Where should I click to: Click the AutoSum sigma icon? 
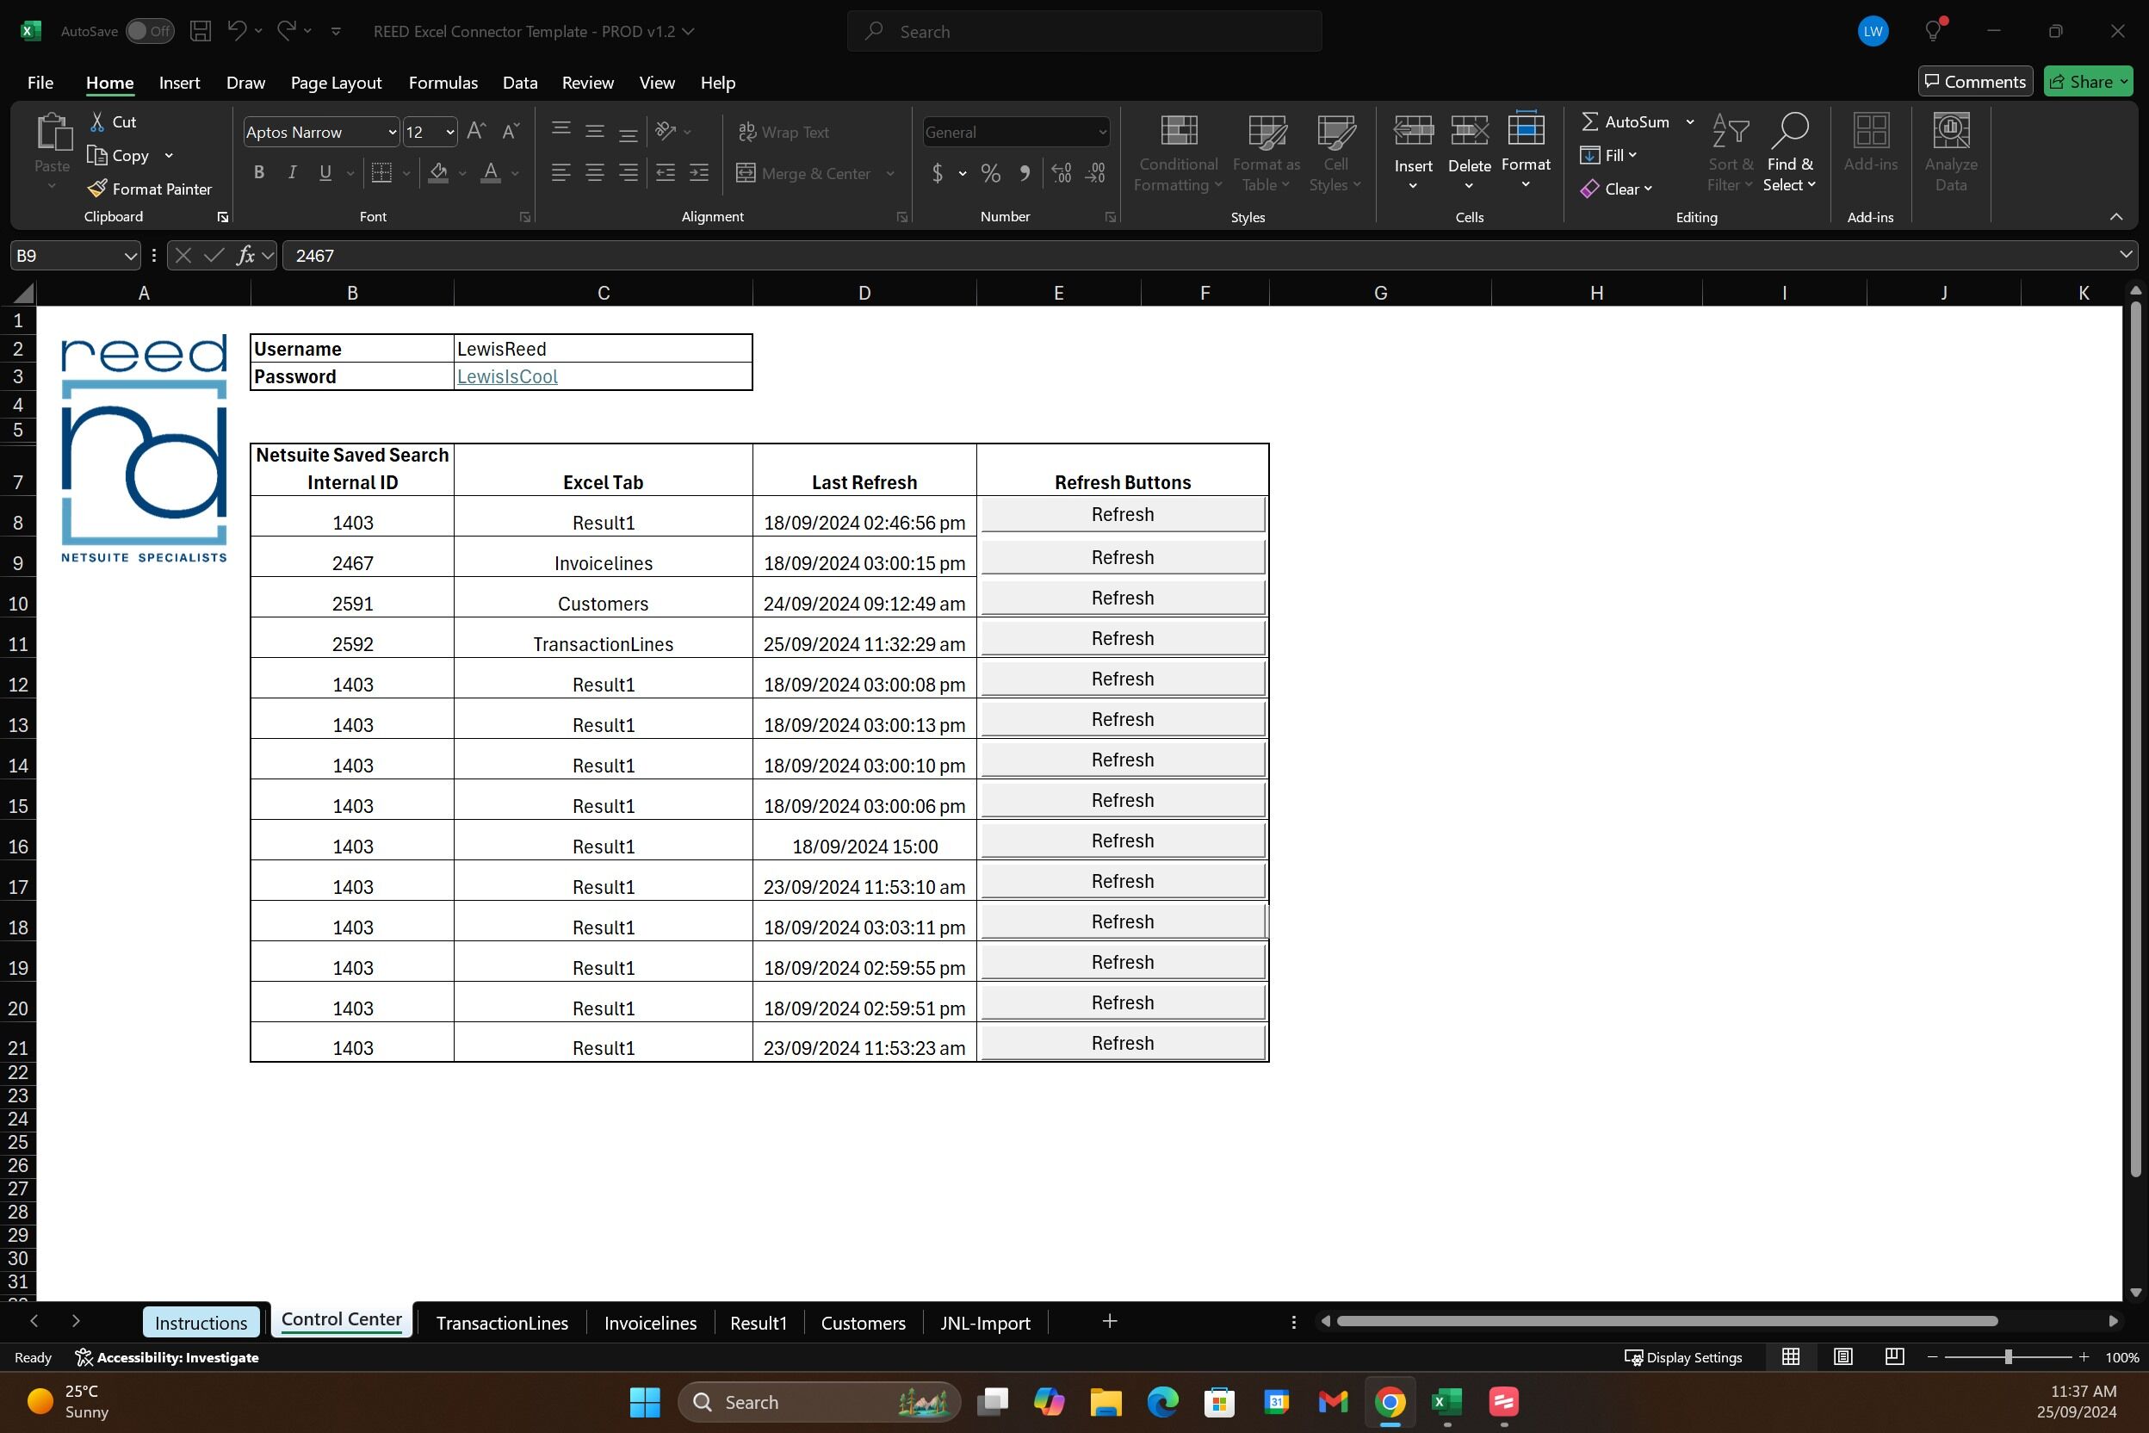coord(1590,121)
